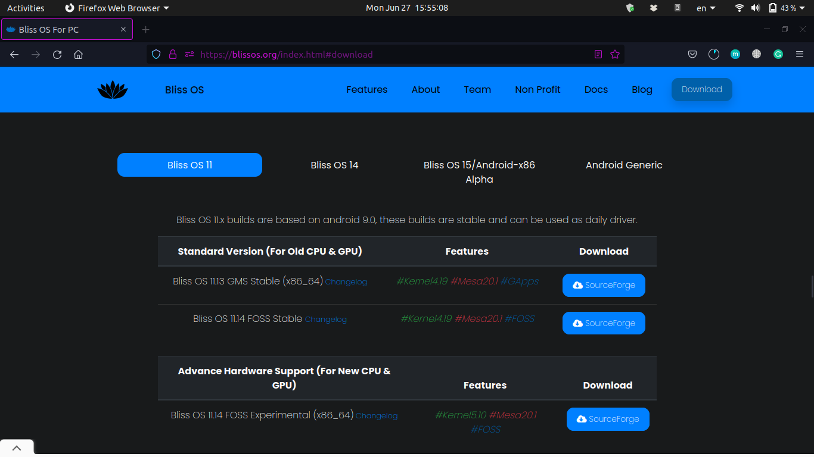Image resolution: width=814 pixels, height=457 pixels.
Task: Open the blue 'm' extension icon
Action: (x=735, y=54)
